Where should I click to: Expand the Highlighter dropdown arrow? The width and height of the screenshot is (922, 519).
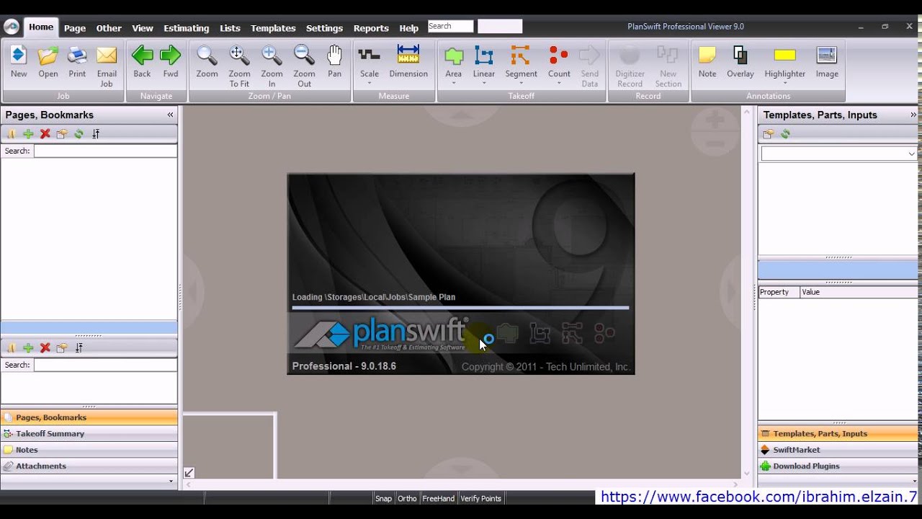784,83
